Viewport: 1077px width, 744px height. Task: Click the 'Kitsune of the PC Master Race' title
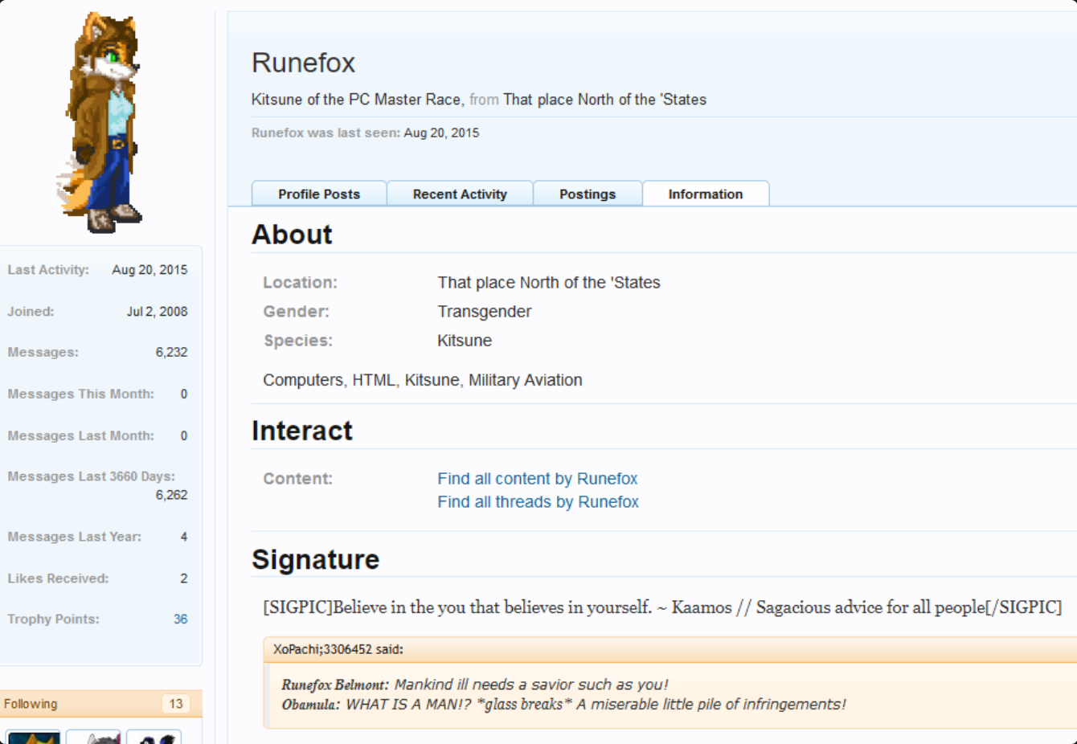pos(356,100)
